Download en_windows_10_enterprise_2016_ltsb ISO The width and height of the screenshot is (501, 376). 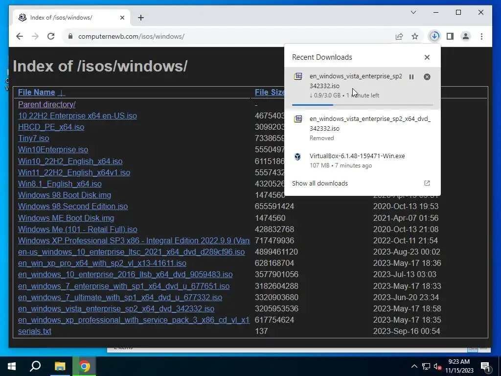(x=125, y=274)
